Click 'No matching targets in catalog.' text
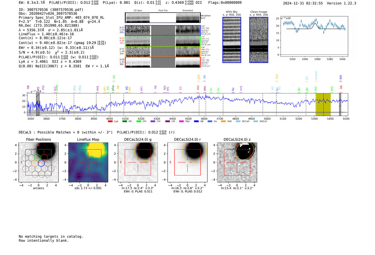The image size is (375, 255). (x=51, y=237)
